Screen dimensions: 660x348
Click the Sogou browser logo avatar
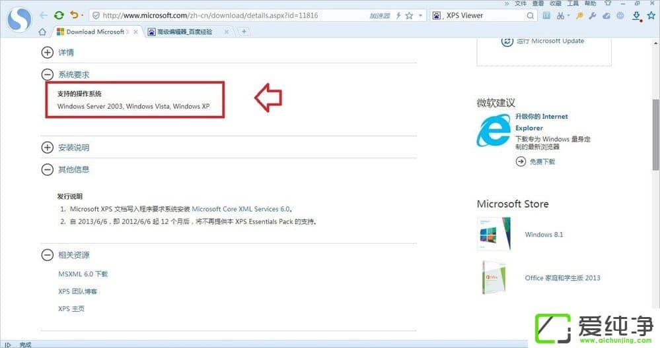(19, 20)
